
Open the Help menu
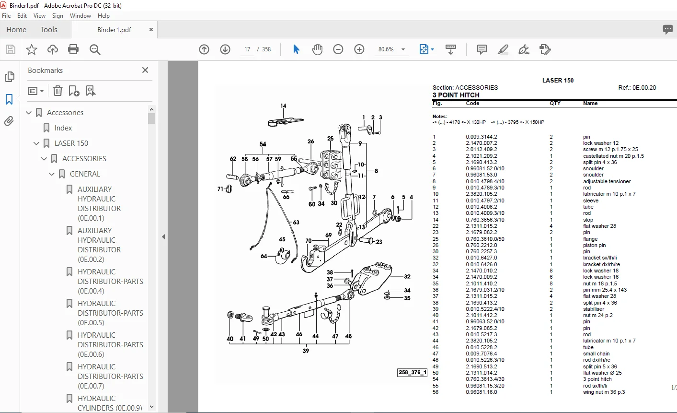[x=103, y=16]
